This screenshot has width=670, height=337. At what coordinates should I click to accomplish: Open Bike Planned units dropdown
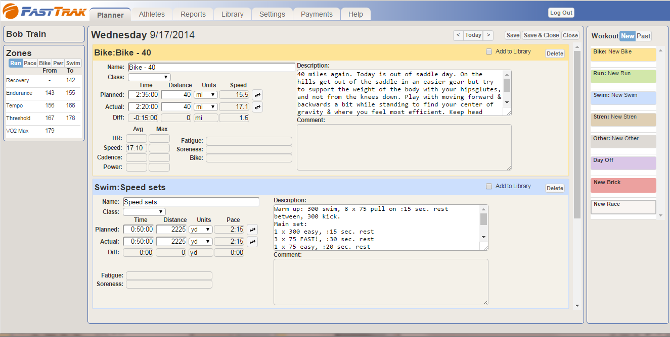click(x=206, y=95)
